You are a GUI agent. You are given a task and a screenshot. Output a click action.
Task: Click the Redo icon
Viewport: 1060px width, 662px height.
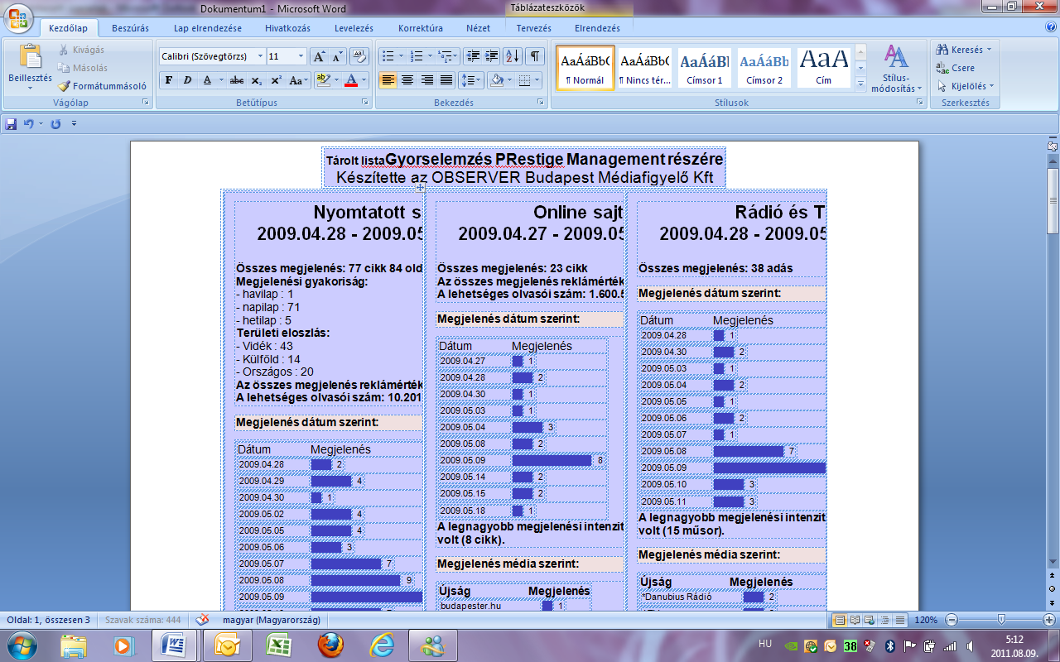pyautogui.click(x=56, y=123)
